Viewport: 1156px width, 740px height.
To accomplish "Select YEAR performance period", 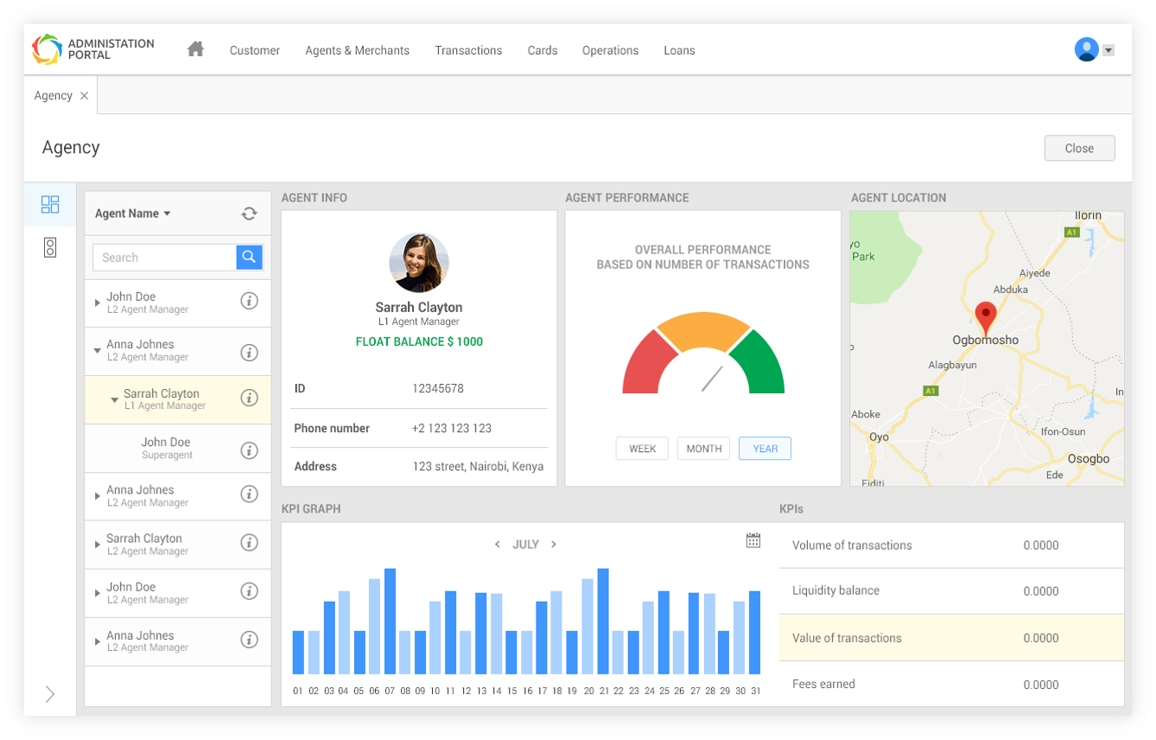I will coord(765,449).
